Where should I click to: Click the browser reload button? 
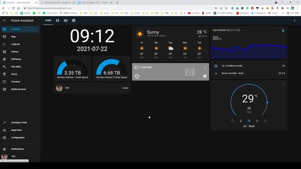tap(14, 8)
